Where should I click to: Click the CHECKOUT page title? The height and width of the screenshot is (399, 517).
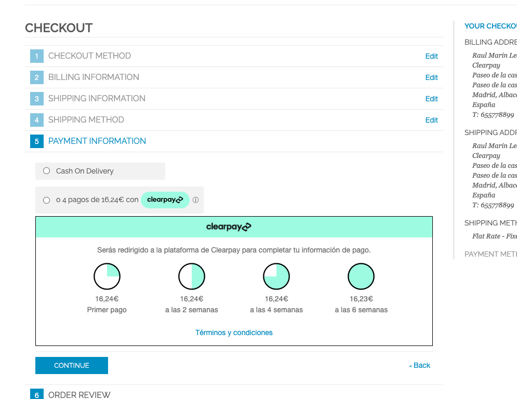pyautogui.click(x=59, y=28)
